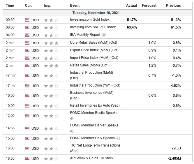Open FOMC Member Bostic Speaks event
This screenshot has width=194, height=164.
click(x=94, y=113)
